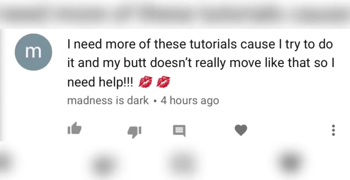Tap the second red kiss mark emoji
Image resolution: width=350 pixels, height=180 pixels.
[163, 82]
